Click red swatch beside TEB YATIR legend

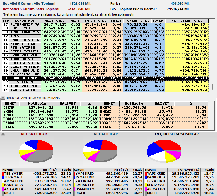[3, 174]
